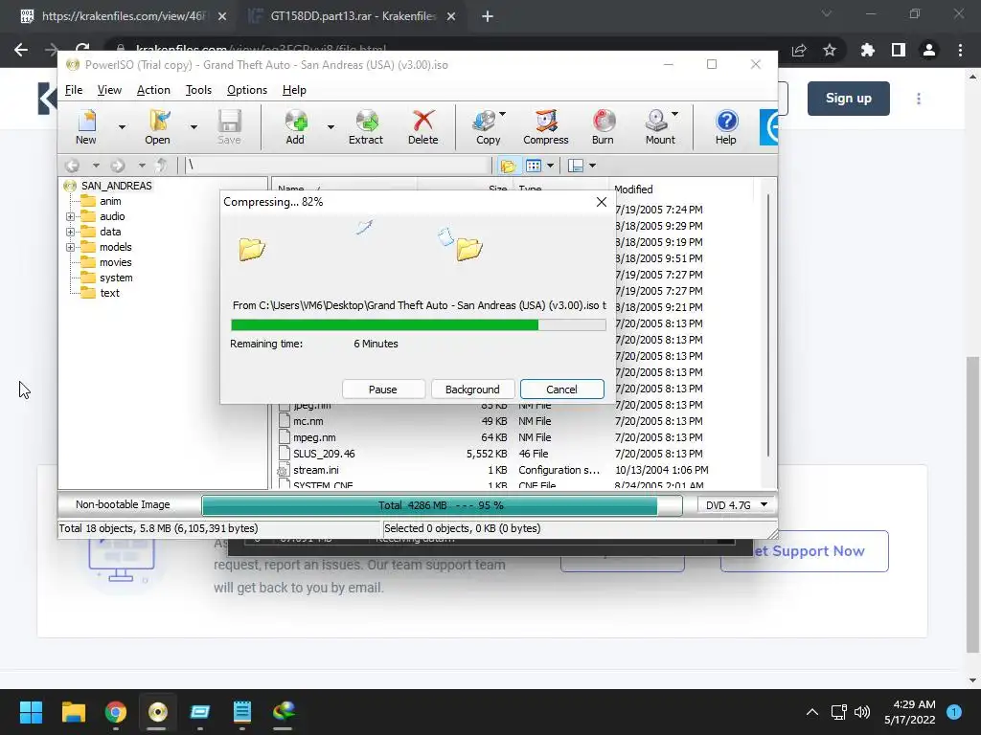This screenshot has width=981, height=735.
Task: Click the file list vertical scrollbar
Action: pyautogui.click(x=767, y=325)
